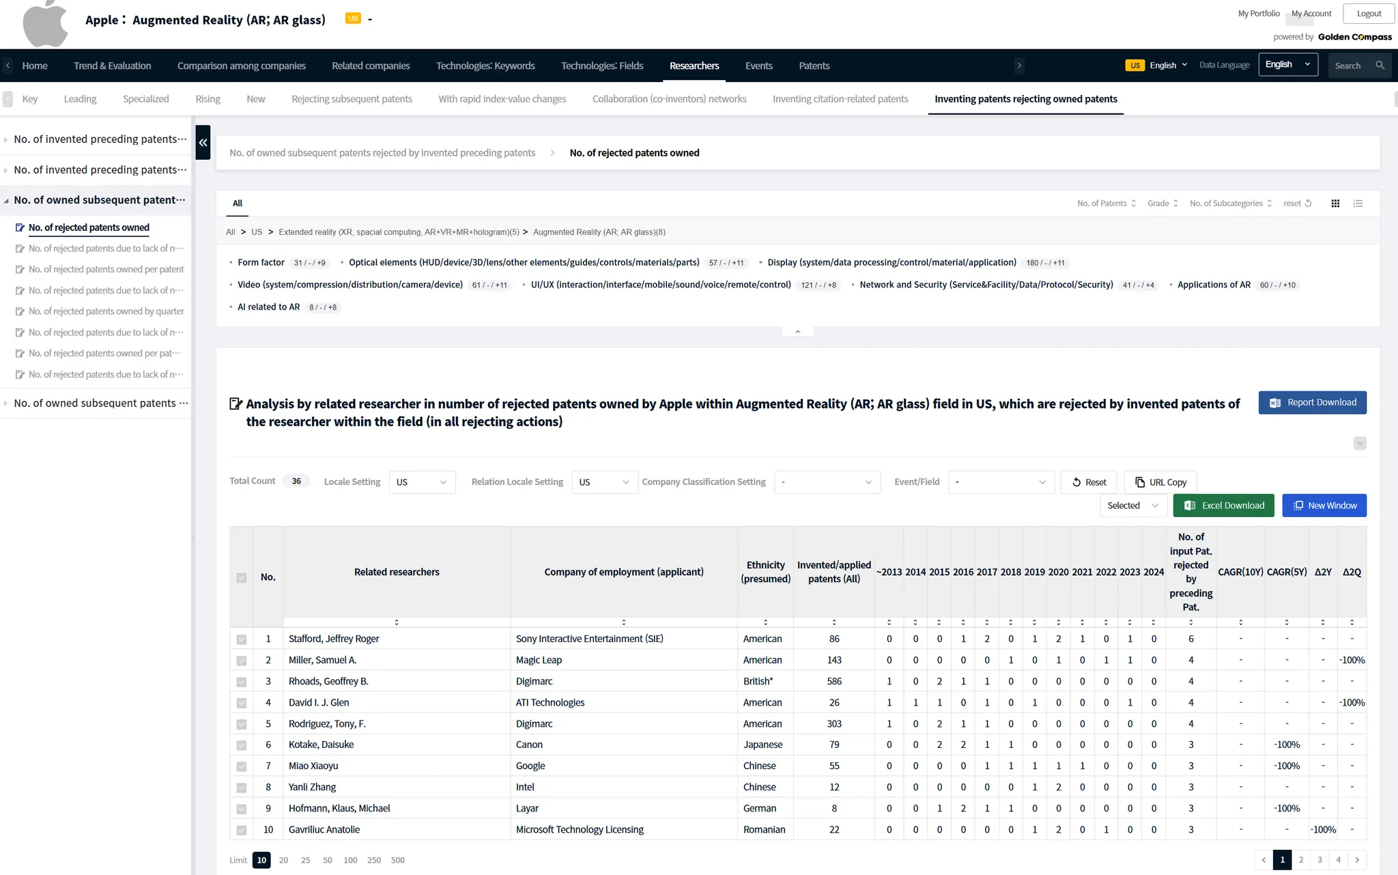Check the row for Miao Xiaoyu
Viewport: 1398px width, 875px height.
[241, 766]
